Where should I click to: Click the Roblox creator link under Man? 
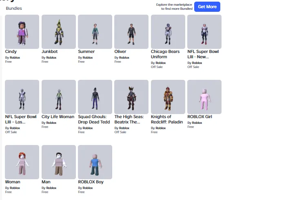51,188
